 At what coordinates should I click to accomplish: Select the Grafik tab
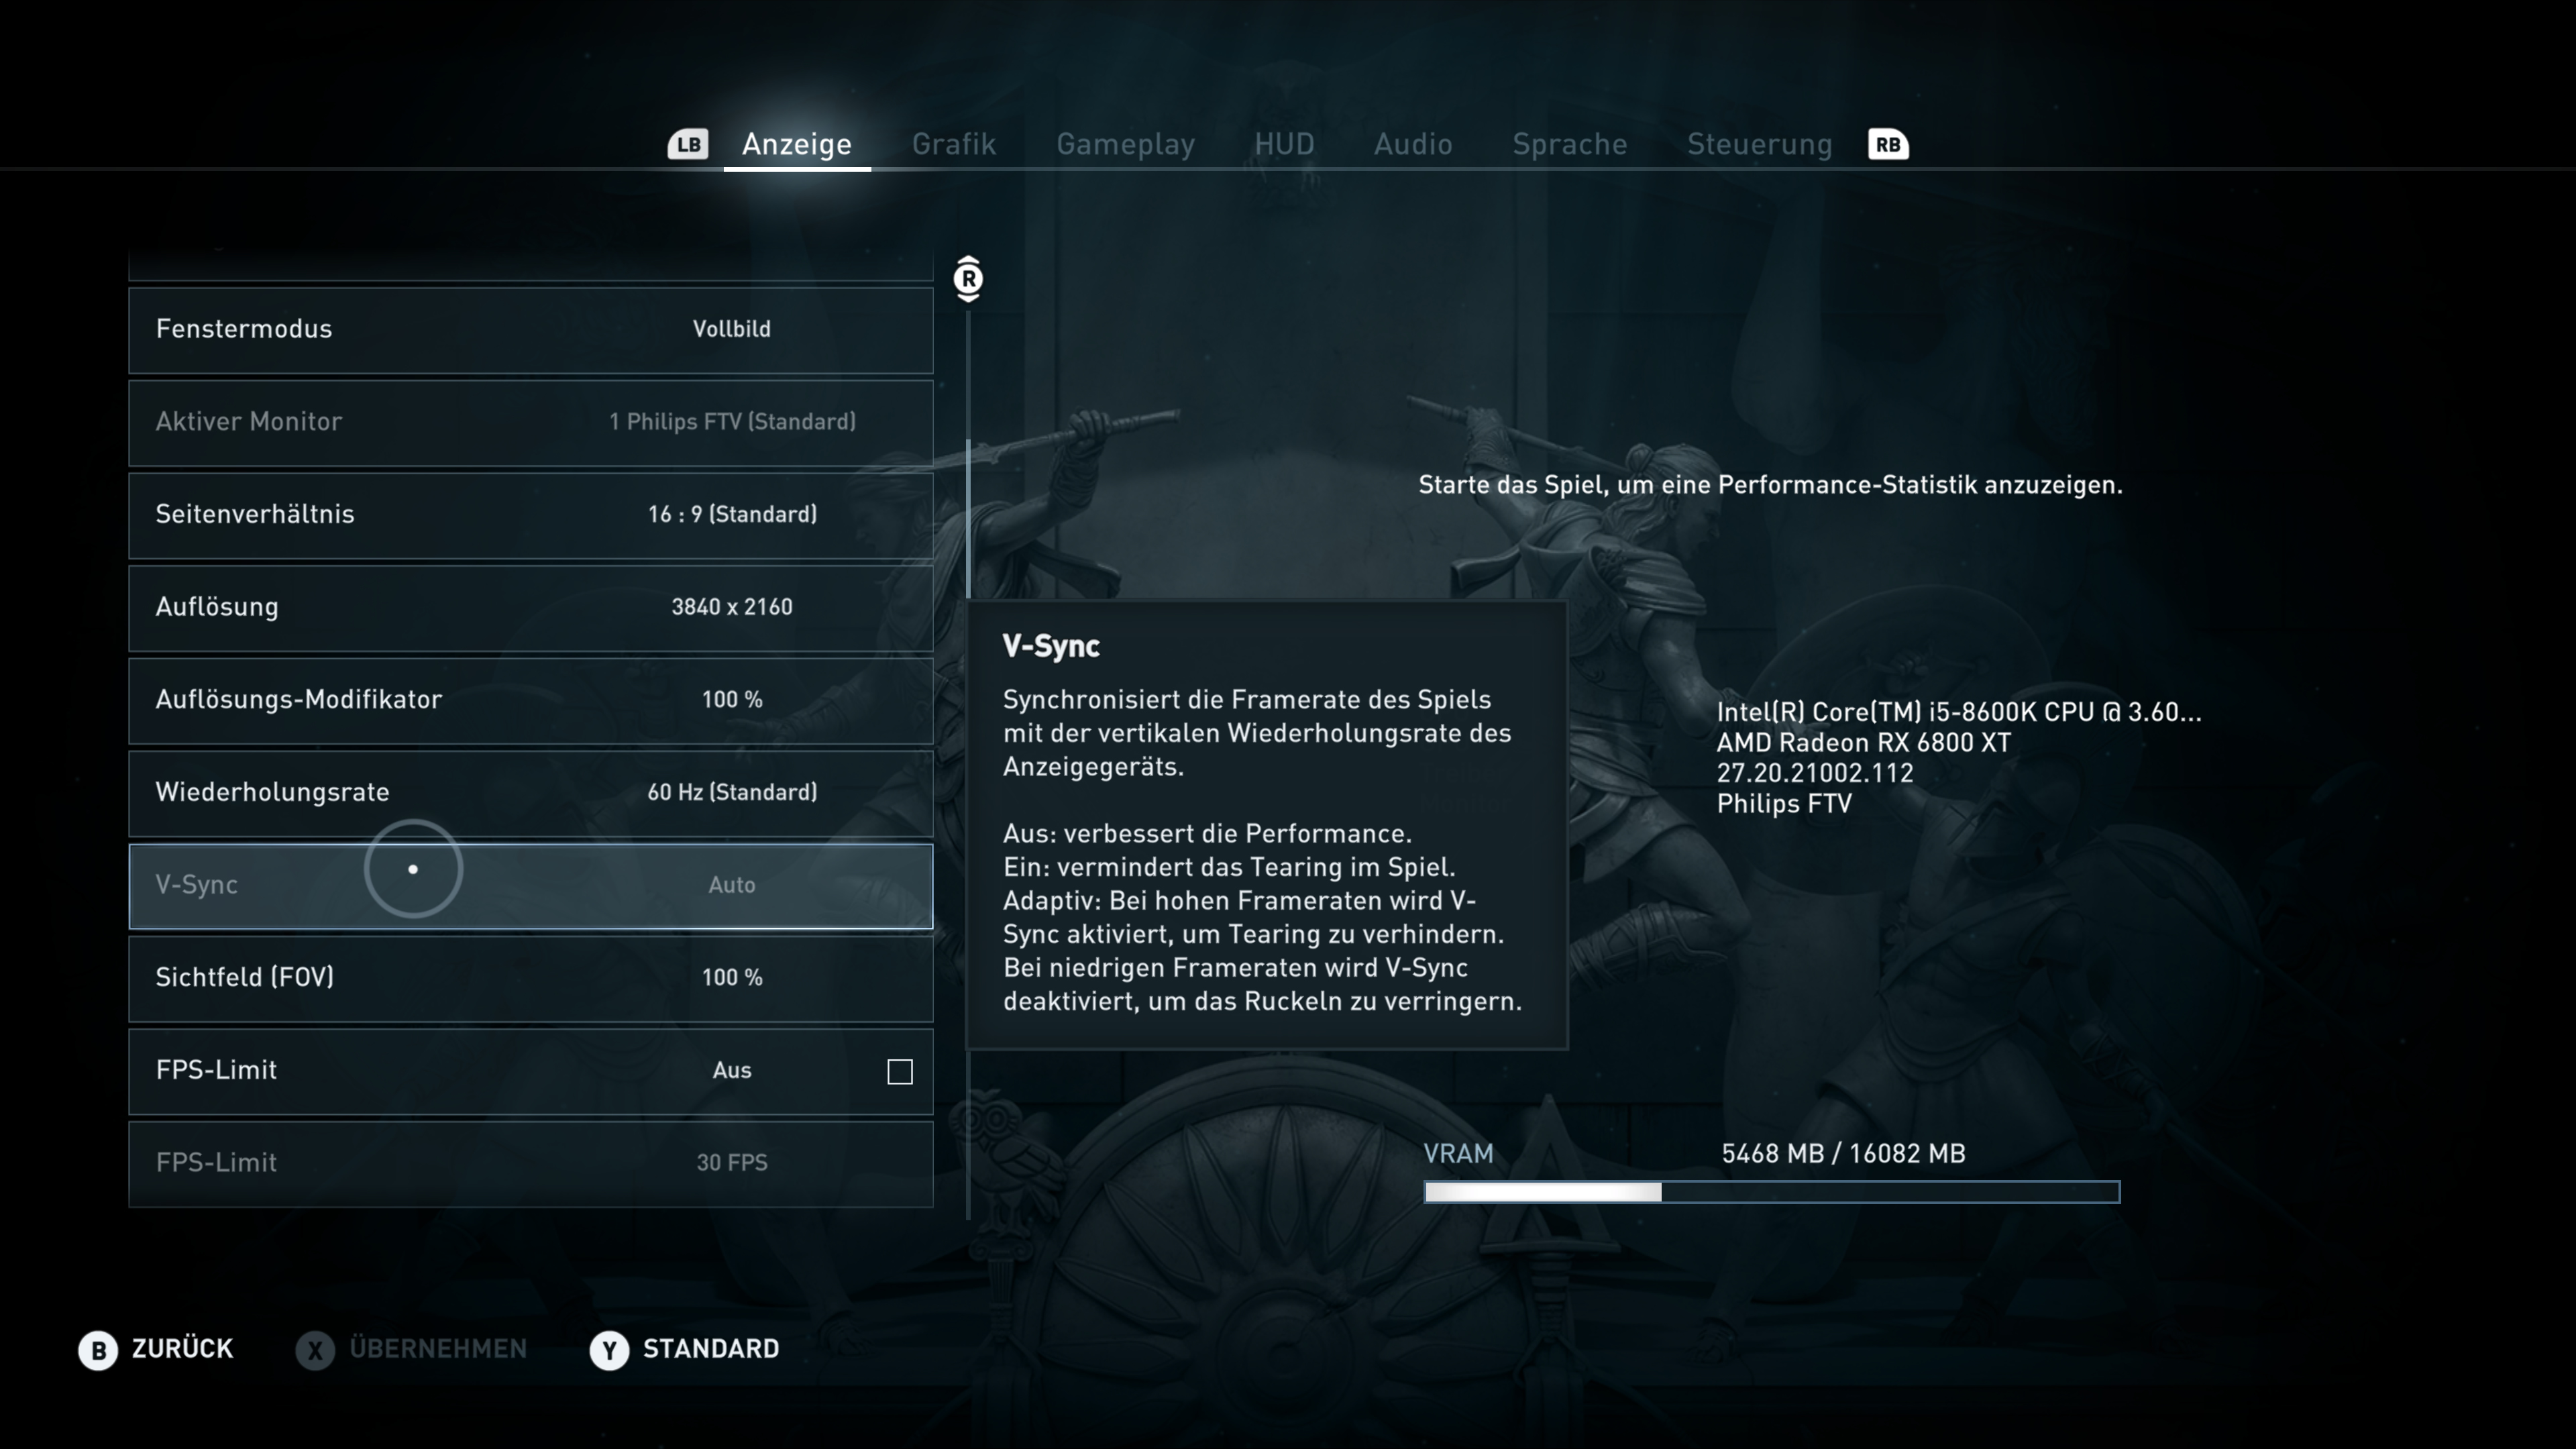pyautogui.click(x=952, y=145)
